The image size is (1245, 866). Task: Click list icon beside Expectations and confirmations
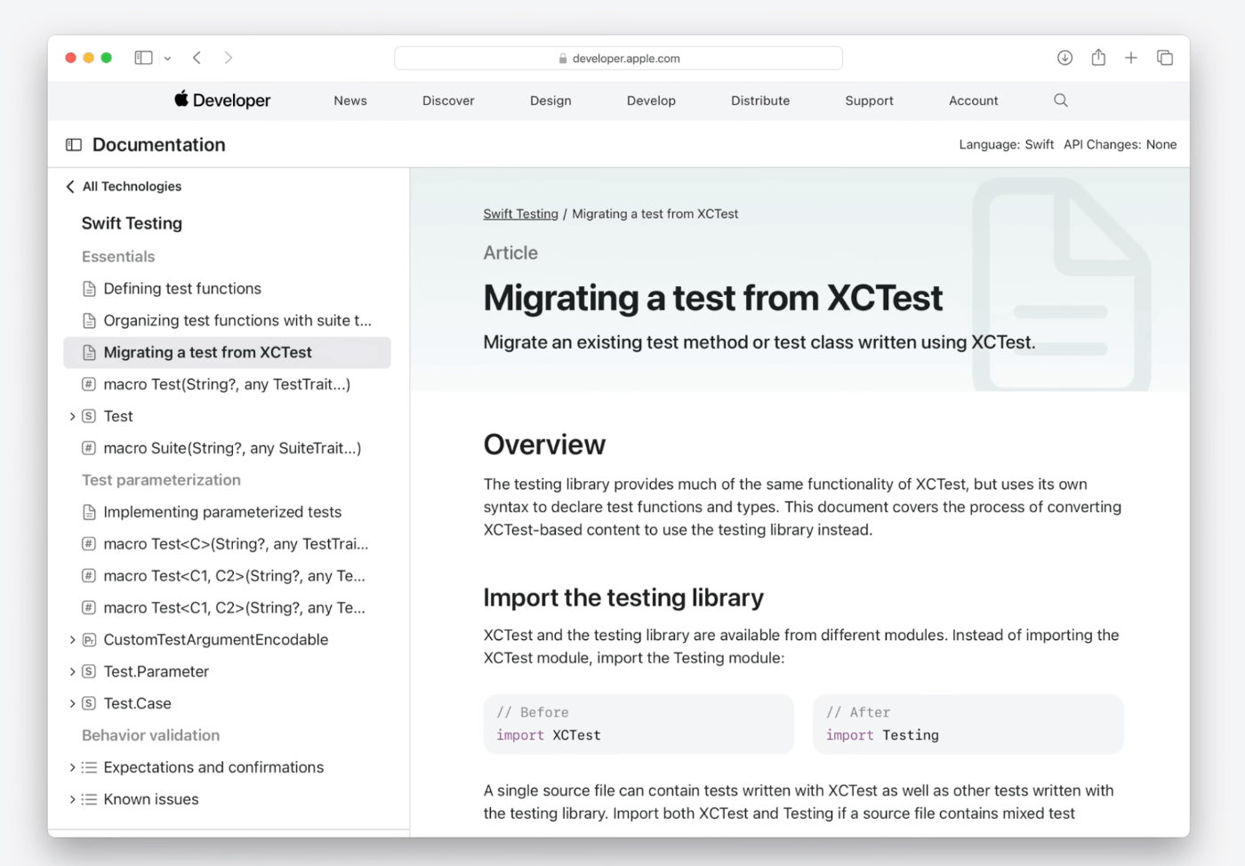point(89,767)
